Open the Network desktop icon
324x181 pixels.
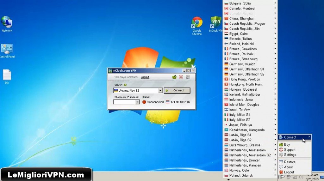pyautogui.click(x=7, y=24)
